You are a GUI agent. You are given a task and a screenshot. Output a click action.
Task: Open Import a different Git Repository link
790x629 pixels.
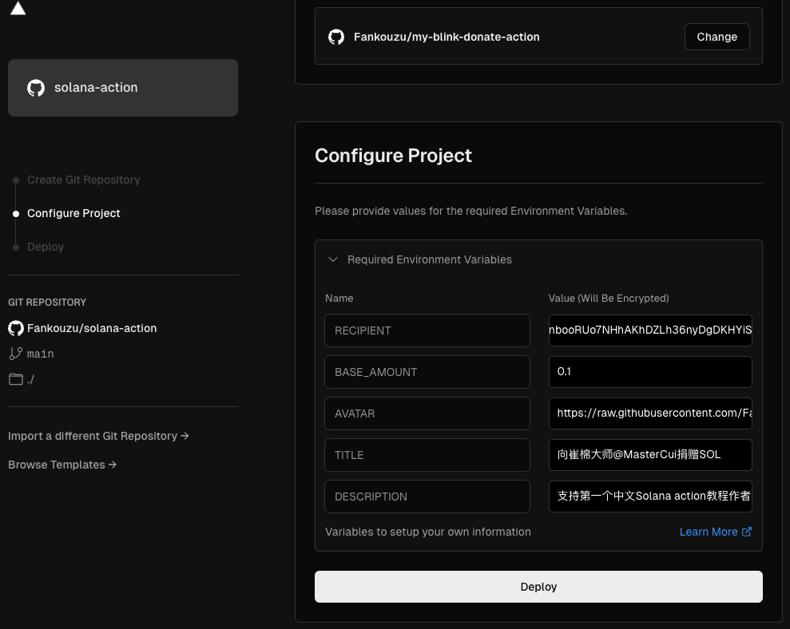pyautogui.click(x=98, y=436)
